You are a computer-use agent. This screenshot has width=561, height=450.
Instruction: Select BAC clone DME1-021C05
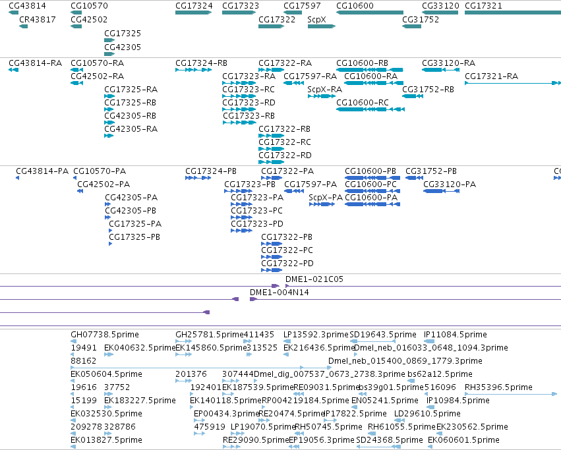[x=314, y=279]
